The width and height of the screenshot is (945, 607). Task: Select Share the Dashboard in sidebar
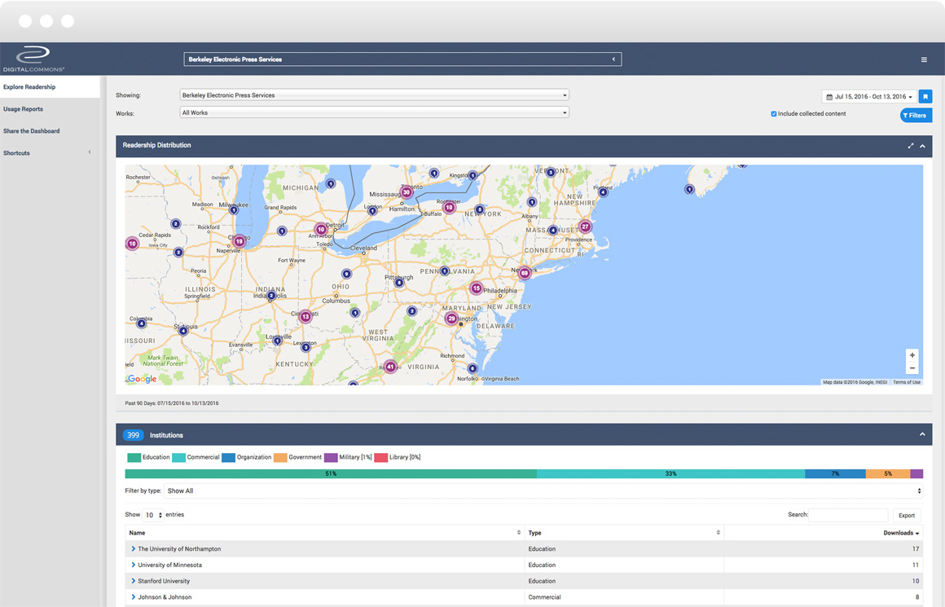click(32, 131)
